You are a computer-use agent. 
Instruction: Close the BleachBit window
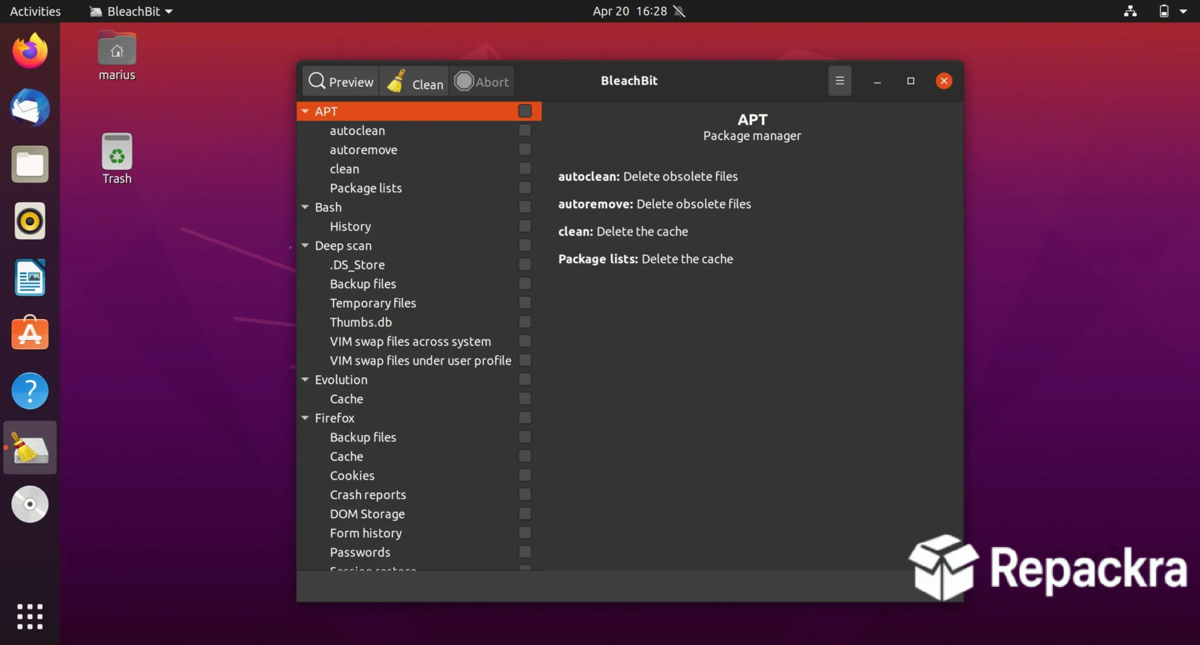click(x=944, y=81)
